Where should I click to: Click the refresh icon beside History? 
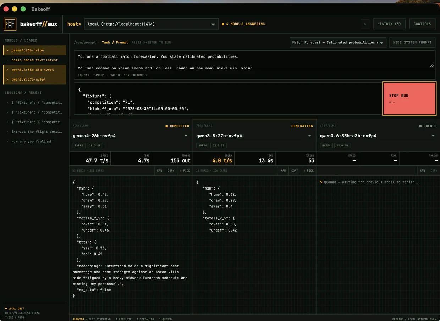365,24
